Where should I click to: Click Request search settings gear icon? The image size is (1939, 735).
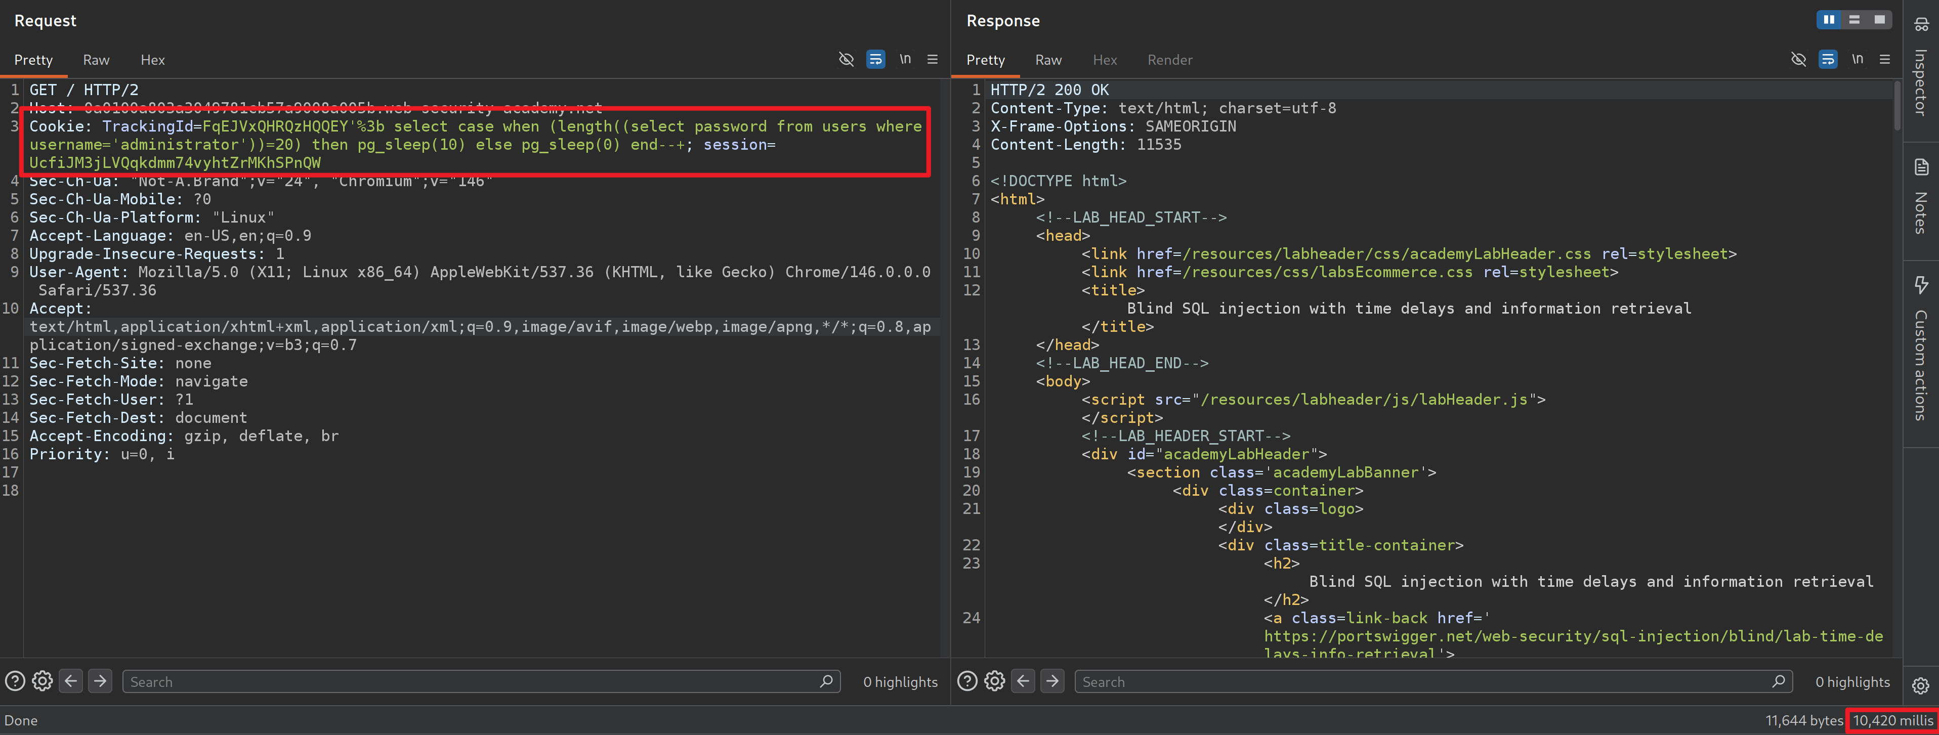click(x=42, y=681)
